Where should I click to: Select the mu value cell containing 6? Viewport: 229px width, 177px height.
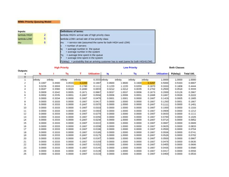(x=40, y=43)
